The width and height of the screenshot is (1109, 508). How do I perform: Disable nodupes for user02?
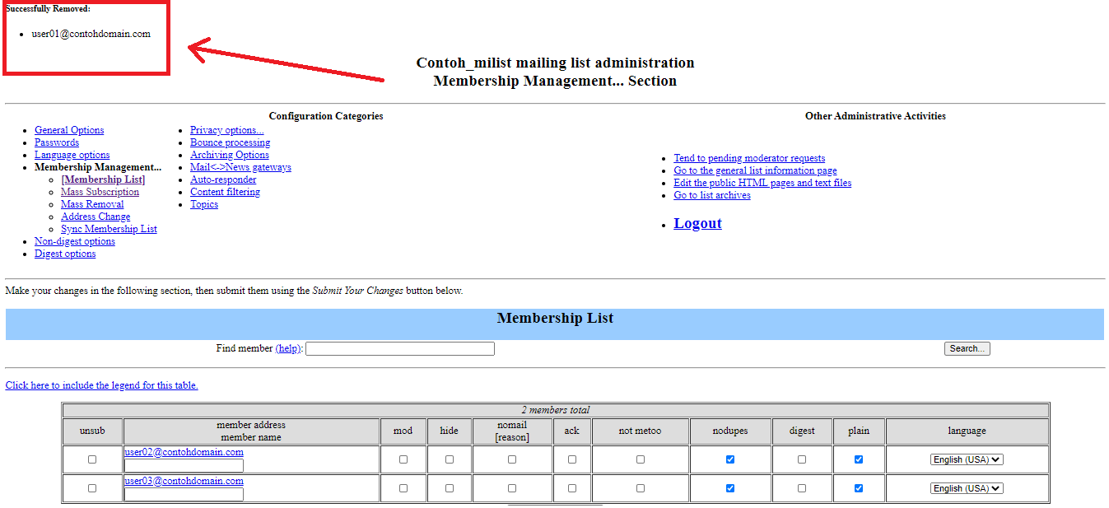pyautogui.click(x=729, y=459)
